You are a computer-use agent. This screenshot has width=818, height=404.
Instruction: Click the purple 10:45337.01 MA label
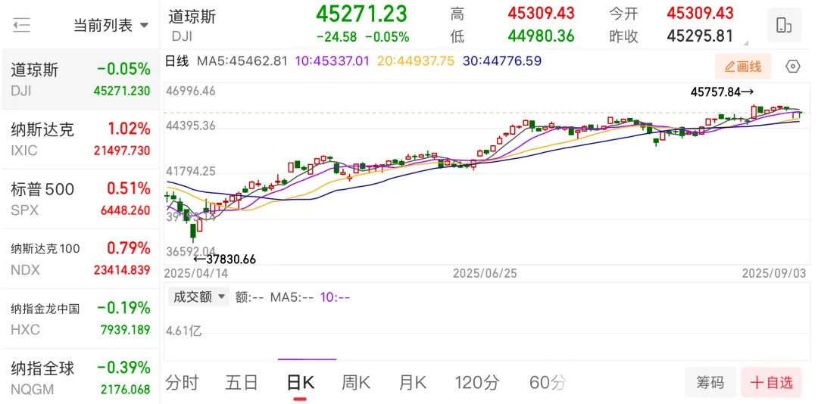pos(333,61)
